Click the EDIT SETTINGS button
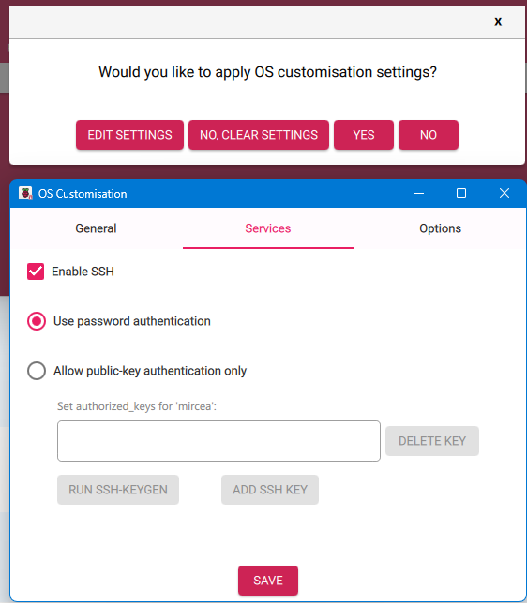 129,135
